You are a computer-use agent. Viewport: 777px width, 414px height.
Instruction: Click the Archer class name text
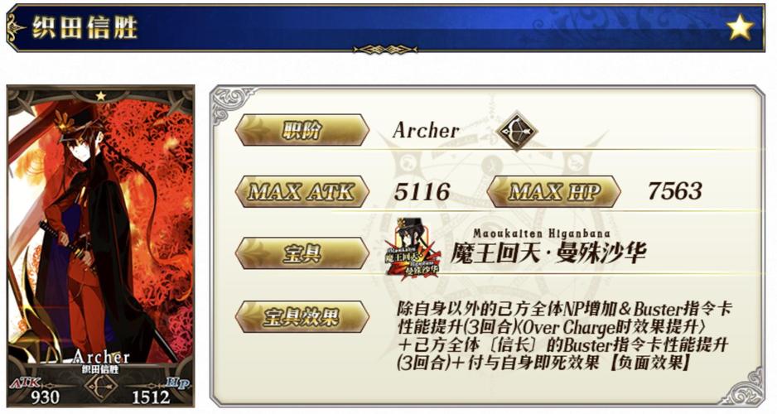coord(426,131)
